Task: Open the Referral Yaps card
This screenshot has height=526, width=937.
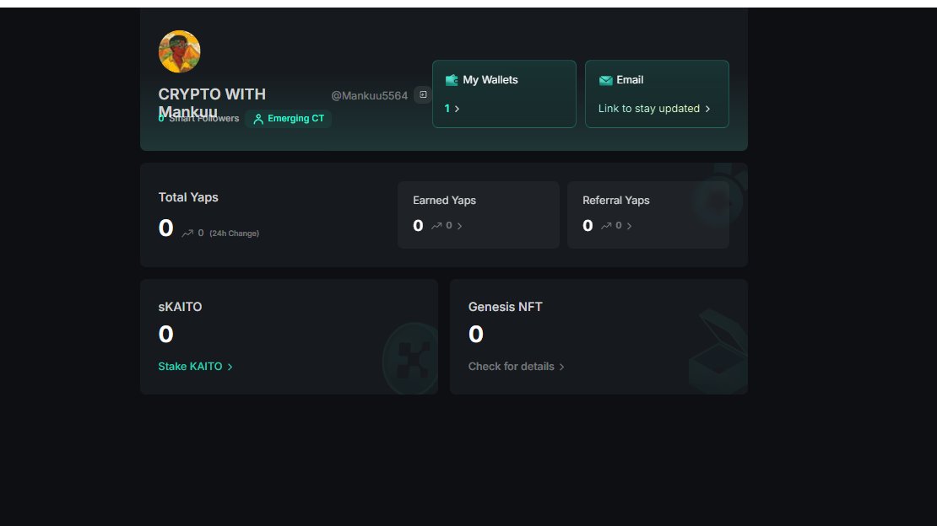Action: point(648,215)
